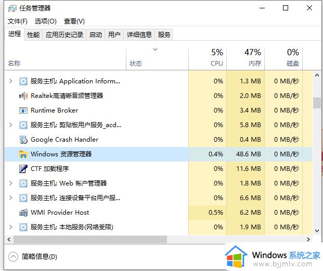The width and height of the screenshot is (323, 271).
Task: Click the vertical scrollbar down arrow
Action: pos(317,231)
